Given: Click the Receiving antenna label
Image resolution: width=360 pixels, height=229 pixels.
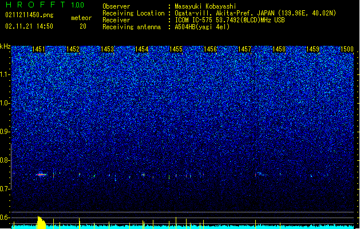Looking at the screenshot, I should [132, 27].
